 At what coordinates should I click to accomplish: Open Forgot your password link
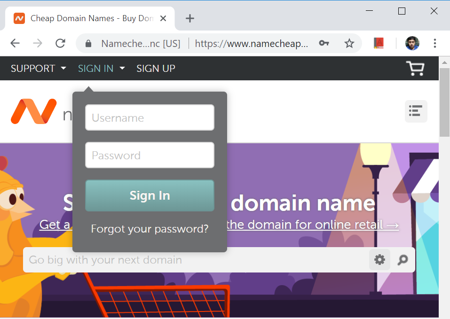(x=150, y=229)
